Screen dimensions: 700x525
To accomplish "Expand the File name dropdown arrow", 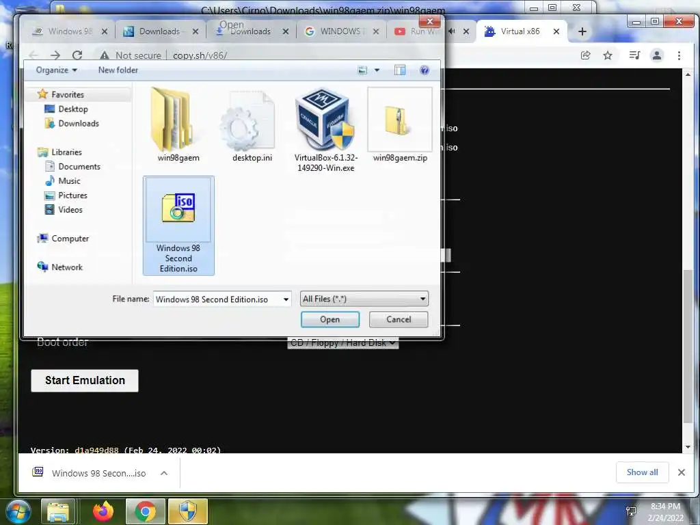I will [286, 299].
